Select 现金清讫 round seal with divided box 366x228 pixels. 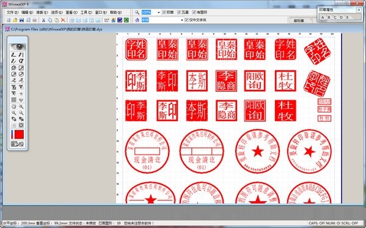click(x=202, y=151)
